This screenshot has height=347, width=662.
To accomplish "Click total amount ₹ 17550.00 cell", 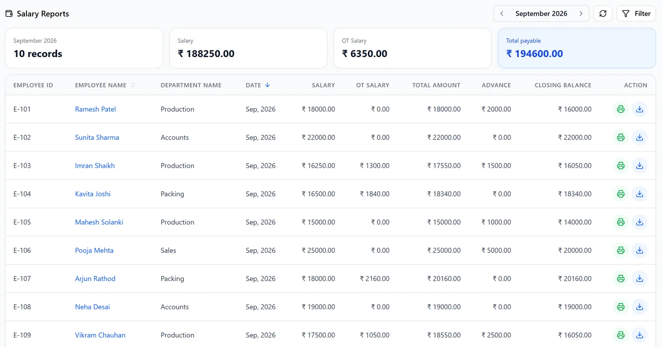I will [444, 166].
